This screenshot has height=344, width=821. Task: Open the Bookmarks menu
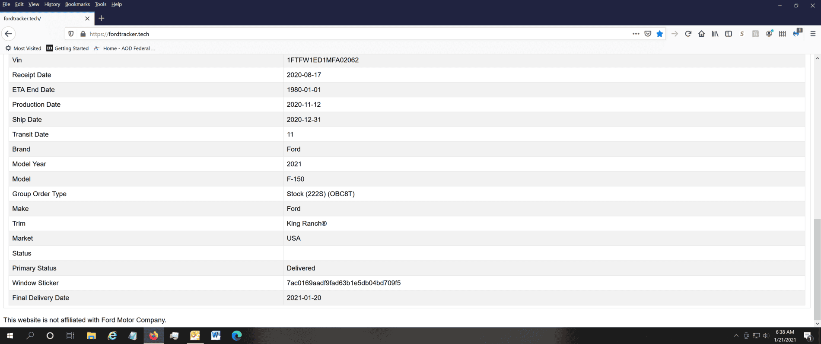tap(77, 4)
